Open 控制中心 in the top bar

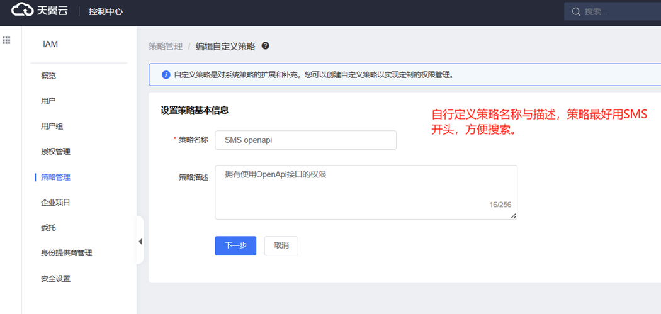pos(106,11)
